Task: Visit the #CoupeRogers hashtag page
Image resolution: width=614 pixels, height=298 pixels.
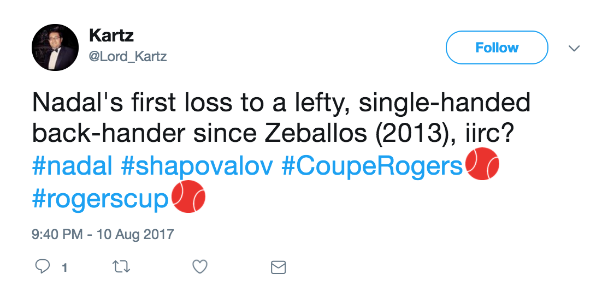Action: [x=372, y=166]
